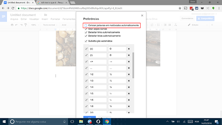Open the Chrome menu (three dots)
The height and width of the screenshot is (125, 222).
tap(219, 8)
